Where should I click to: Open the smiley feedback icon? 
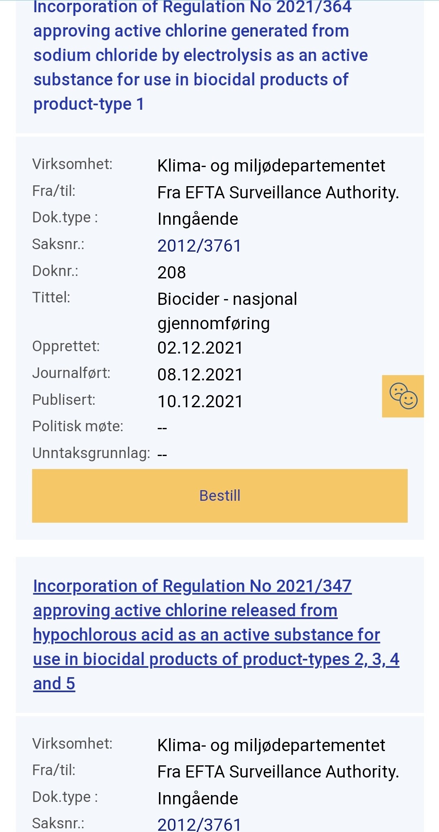coord(403,396)
